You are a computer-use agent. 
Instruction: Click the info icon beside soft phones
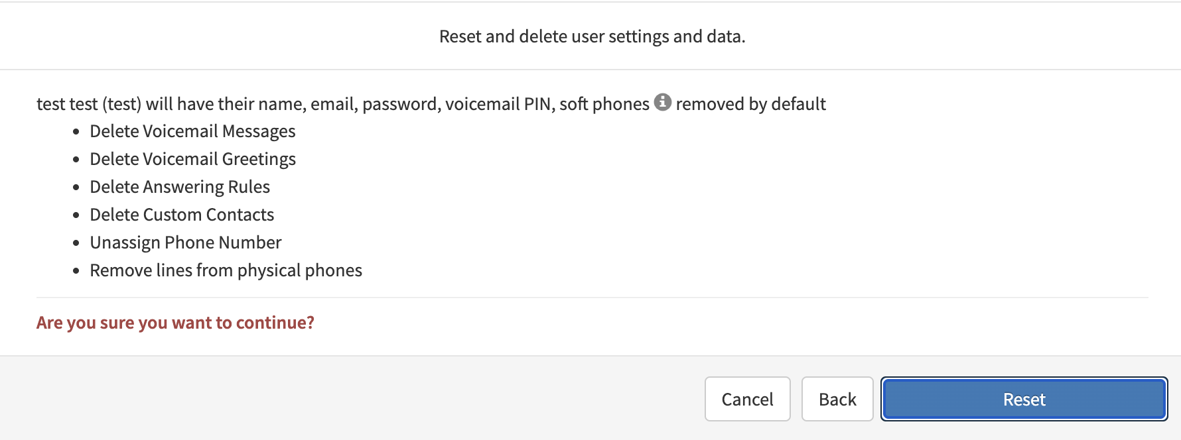(x=662, y=102)
